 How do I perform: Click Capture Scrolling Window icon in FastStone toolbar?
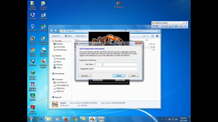coord(170,26)
